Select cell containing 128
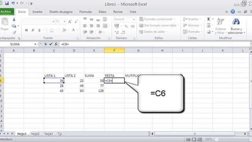Screen dimensions: 252x142 point(94,91)
